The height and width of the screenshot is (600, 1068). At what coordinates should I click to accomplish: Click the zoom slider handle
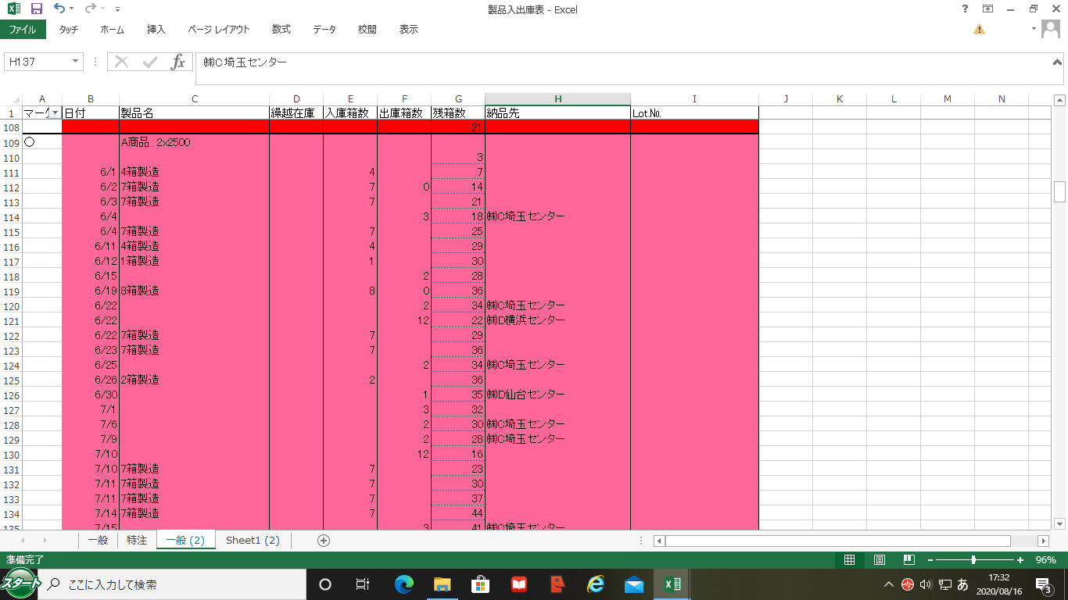tap(973, 560)
